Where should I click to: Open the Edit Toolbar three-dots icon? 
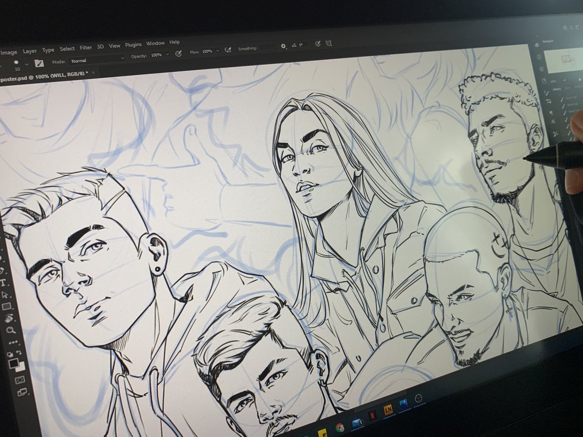(x=13, y=342)
